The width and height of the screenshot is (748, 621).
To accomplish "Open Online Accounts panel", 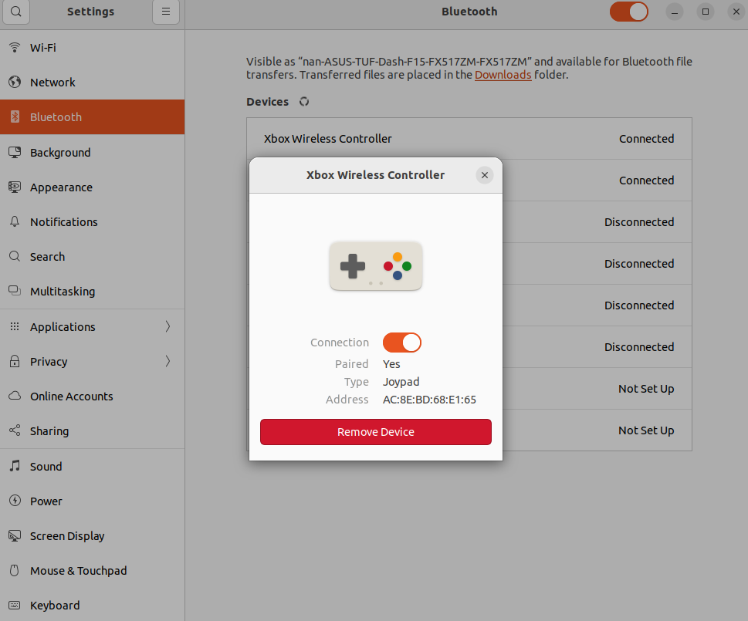I will (92, 396).
